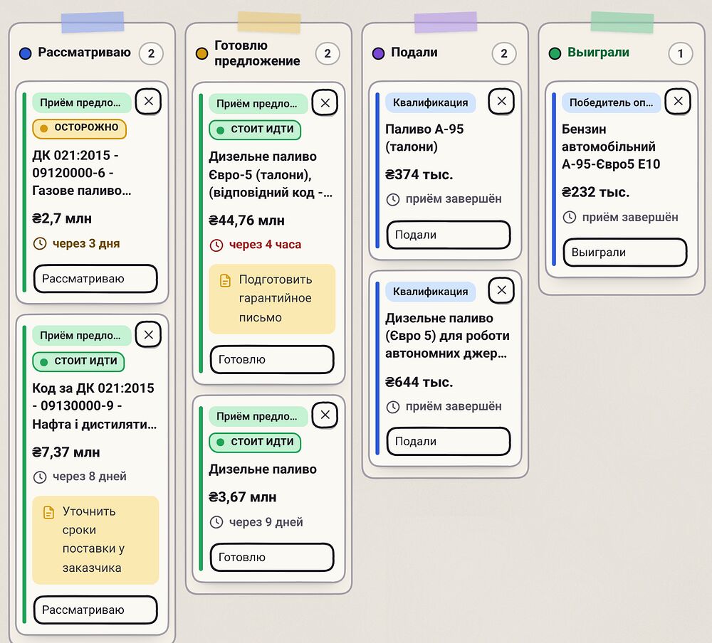Open the 'Паливо А-95 (талони)' card title

(424, 138)
